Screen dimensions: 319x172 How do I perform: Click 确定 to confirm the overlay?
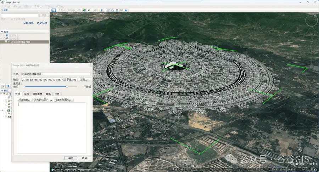coord(71,158)
